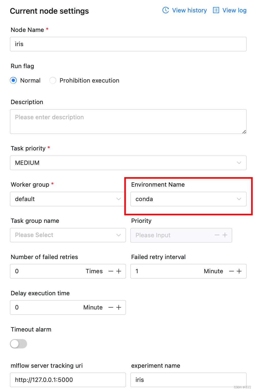Click the Node Name input field
This screenshot has width=255, height=391.
pyautogui.click(x=128, y=44)
